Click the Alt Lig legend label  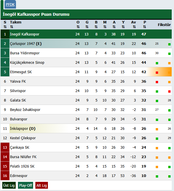click(42, 185)
